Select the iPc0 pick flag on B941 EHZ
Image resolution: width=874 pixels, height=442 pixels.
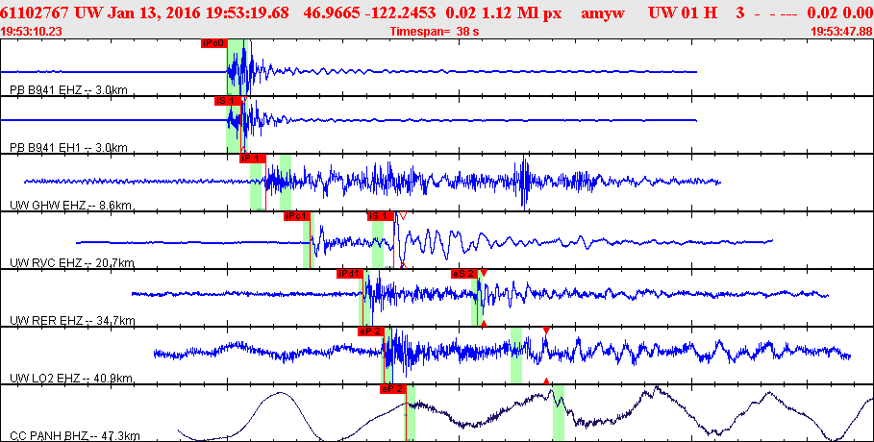pos(214,43)
